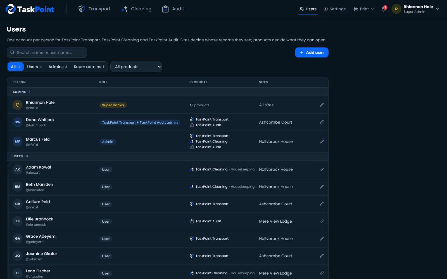Click the Add user button

(312, 52)
